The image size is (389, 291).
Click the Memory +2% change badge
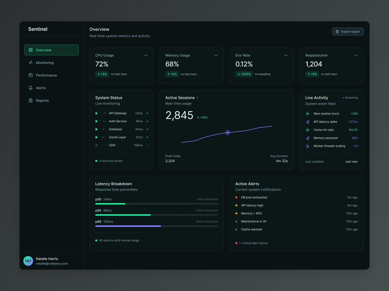[x=172, y=74]
